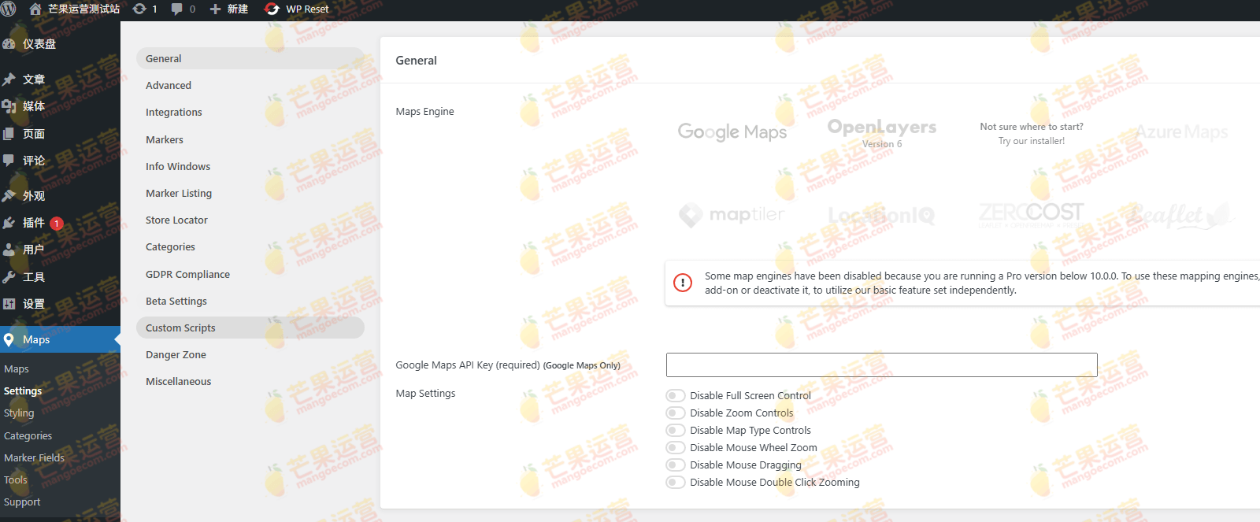Open the Settings submenu link
This screenshot has width=1260, height=522.
pos(23,391)
